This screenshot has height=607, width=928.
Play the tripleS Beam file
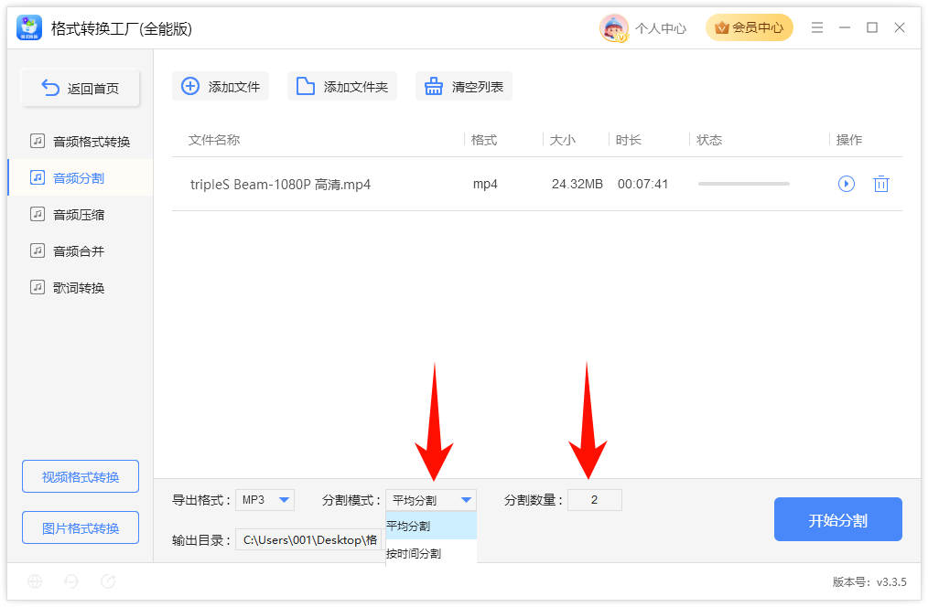click(847, 184)
